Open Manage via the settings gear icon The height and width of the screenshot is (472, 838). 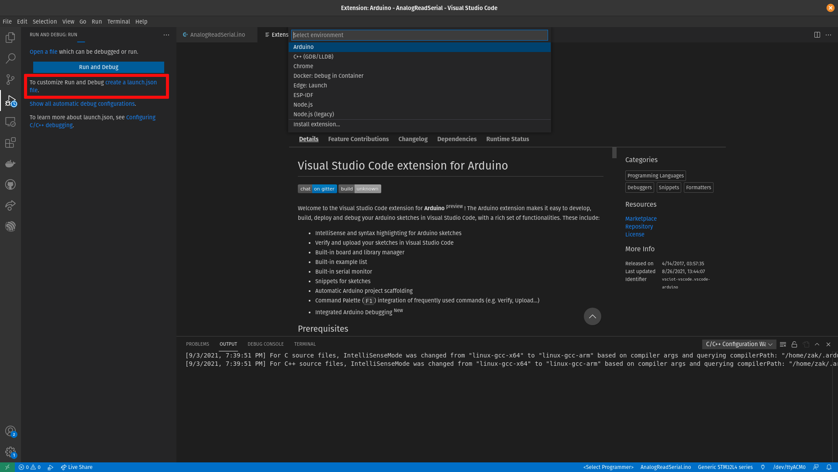[10, 452]
